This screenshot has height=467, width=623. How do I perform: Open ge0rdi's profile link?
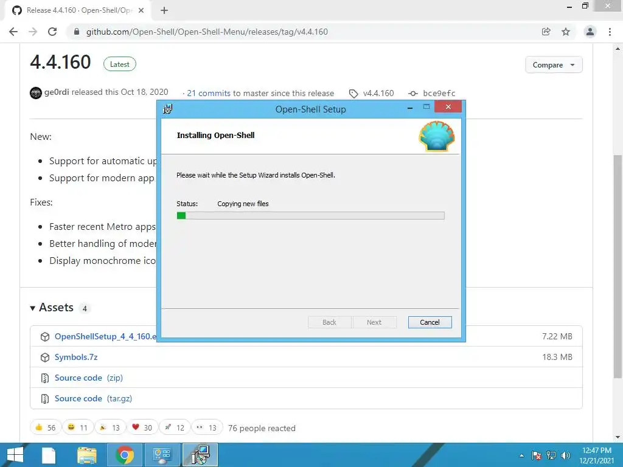(x=57, y=92)
